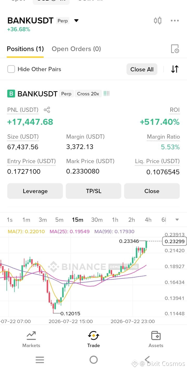Tap the Android home circle button
Screen dimensions: 187x370
(94, 360)
